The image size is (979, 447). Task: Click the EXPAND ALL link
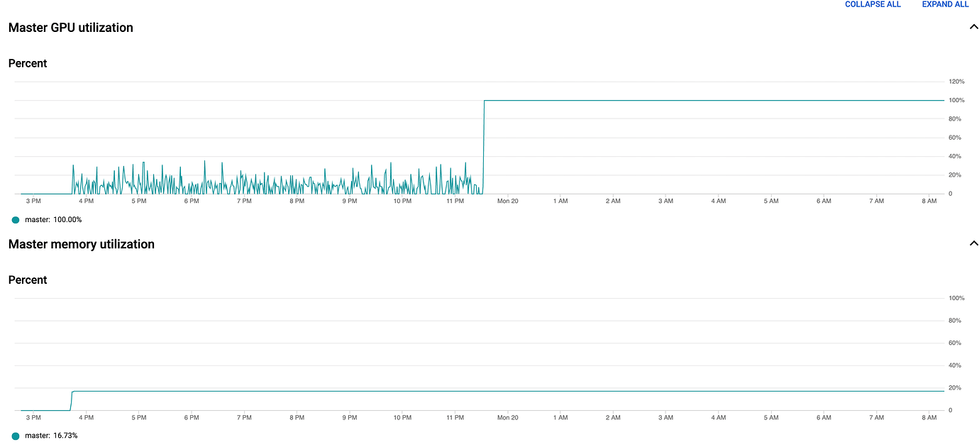pos(945,4)
